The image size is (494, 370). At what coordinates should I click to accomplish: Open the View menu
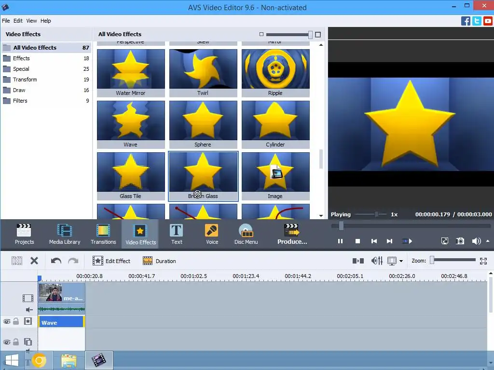[x=31, y=21]
